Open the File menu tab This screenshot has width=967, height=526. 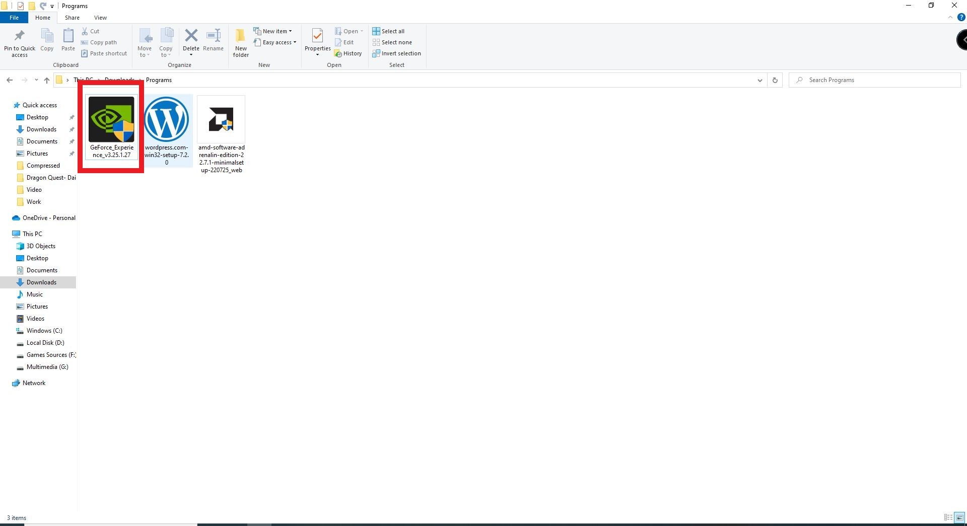(x=14, y=18)
